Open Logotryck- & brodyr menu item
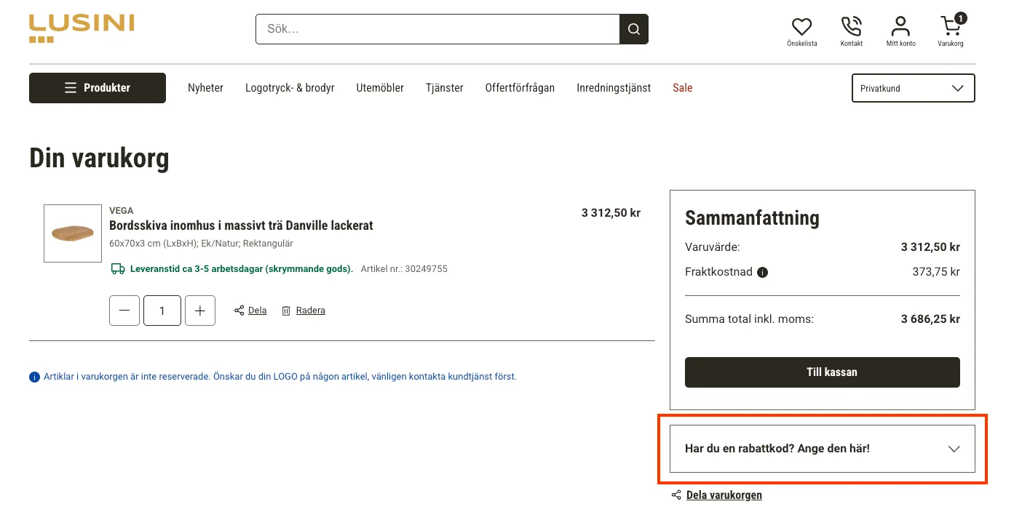The height and width of the screenshot is (512, 1030). click(x=290, y=88)
